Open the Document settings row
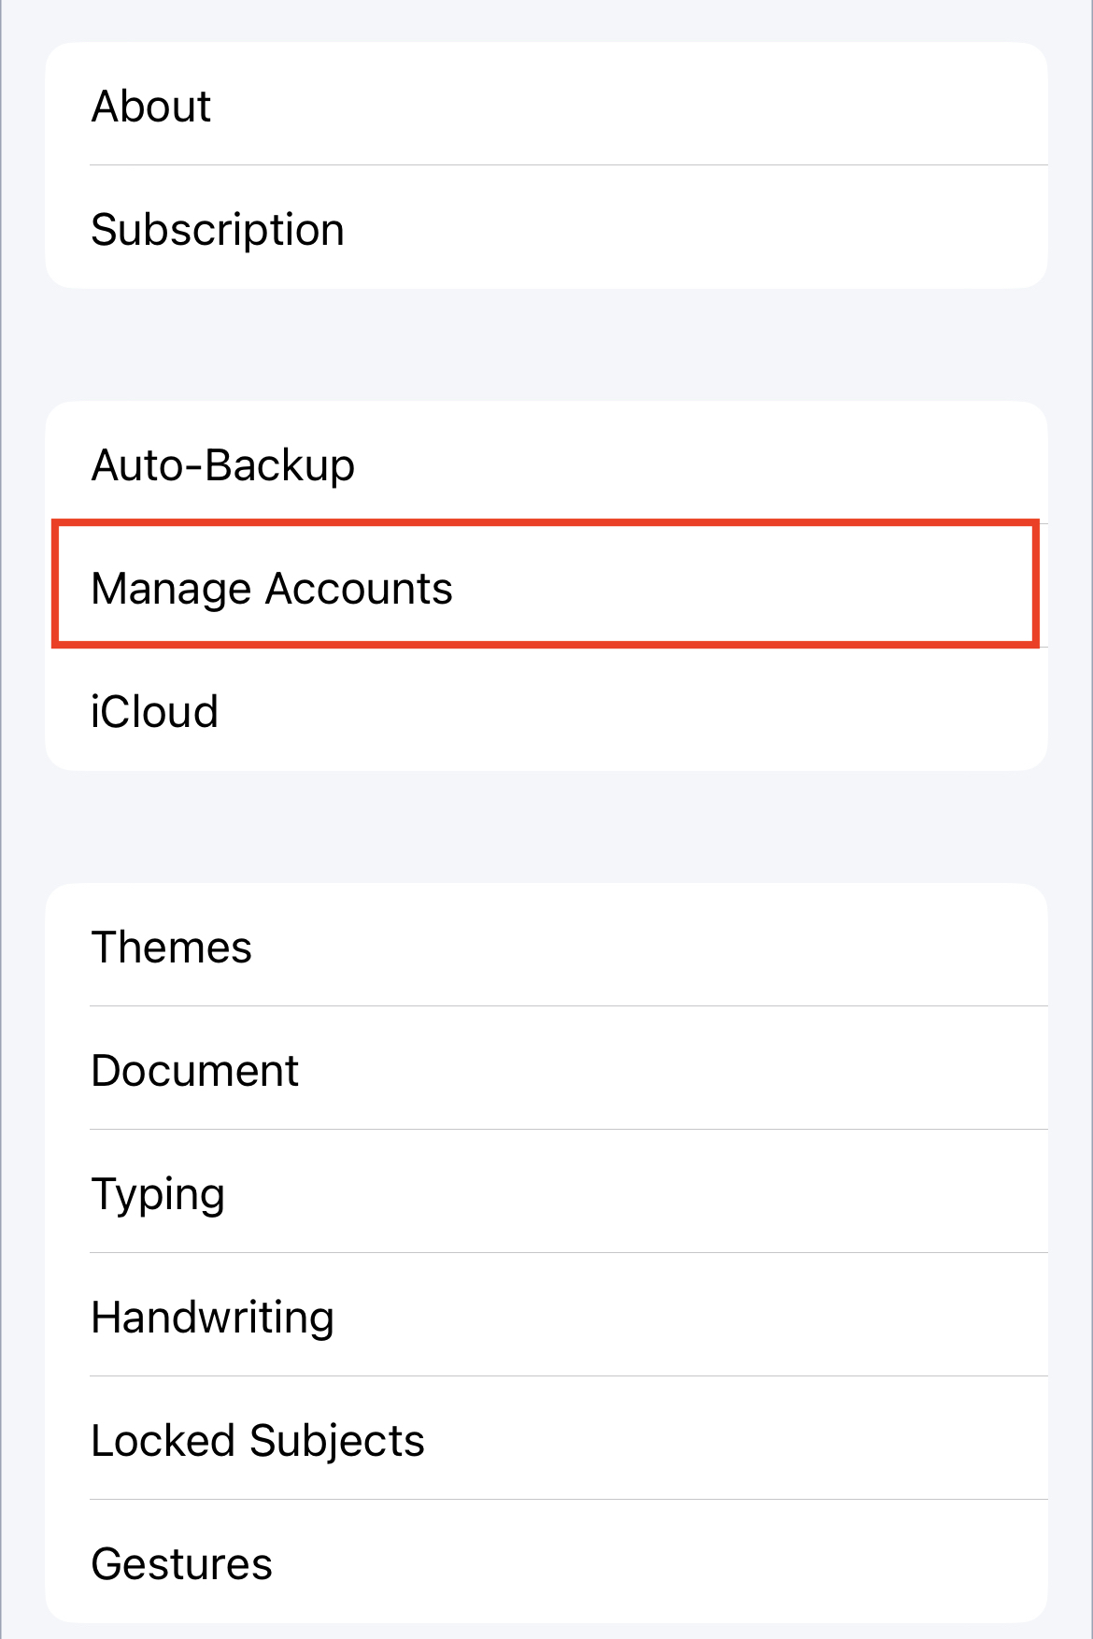The width and height of the screenshot is (1093, 1639). pos(546,1070)
